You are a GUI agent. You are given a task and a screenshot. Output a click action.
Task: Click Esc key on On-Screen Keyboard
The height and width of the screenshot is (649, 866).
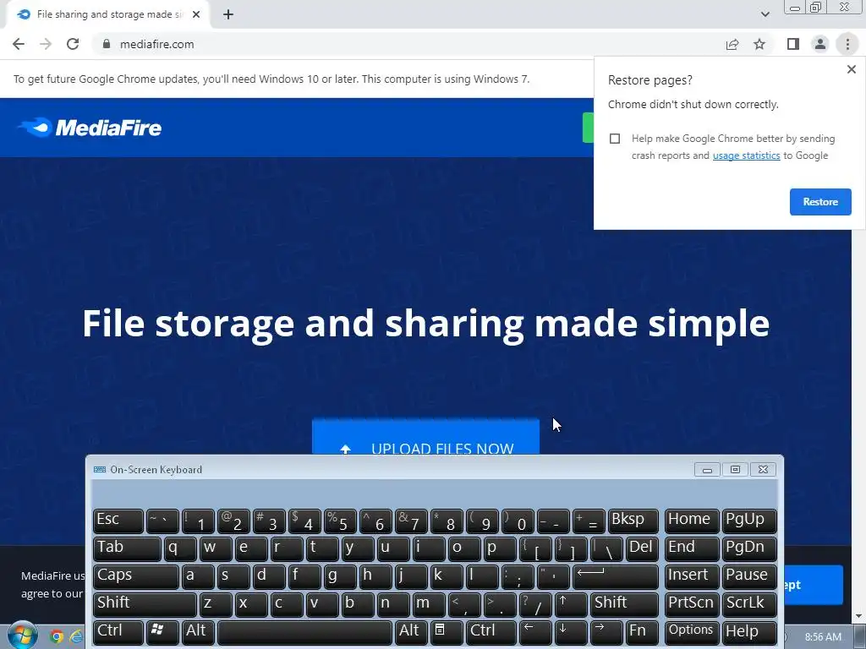(x=118, y=521)
